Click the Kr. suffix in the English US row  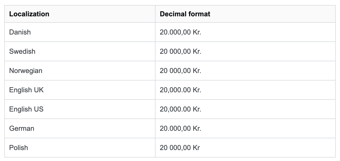point(197,109)
